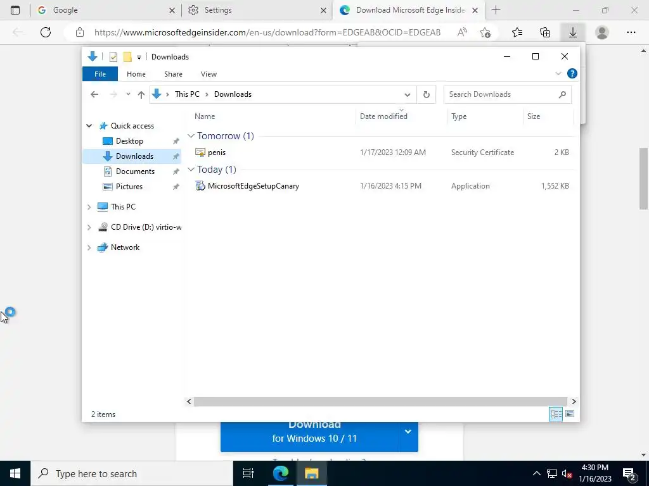This screenshot has height=486, width=649.
Task: Open a new Edge tab
Action: [496, 10]
